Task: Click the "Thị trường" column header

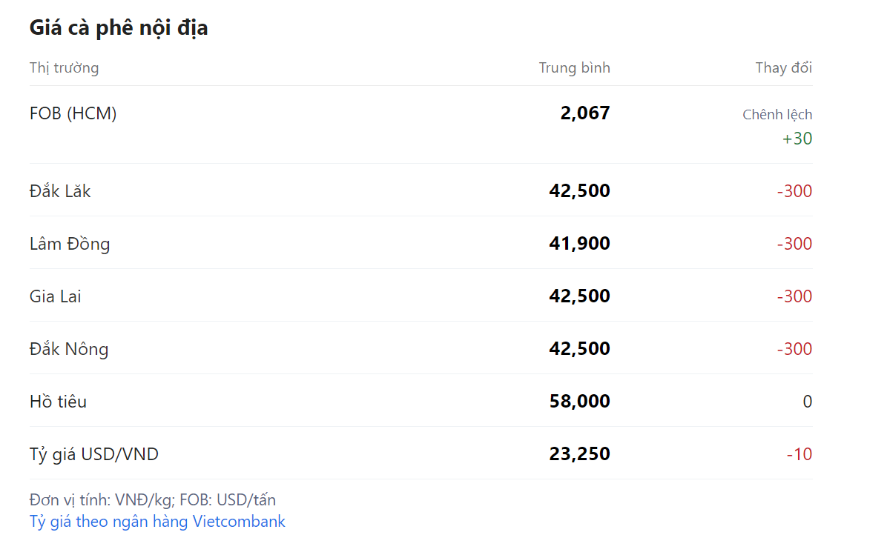Action: pos(64,68)
